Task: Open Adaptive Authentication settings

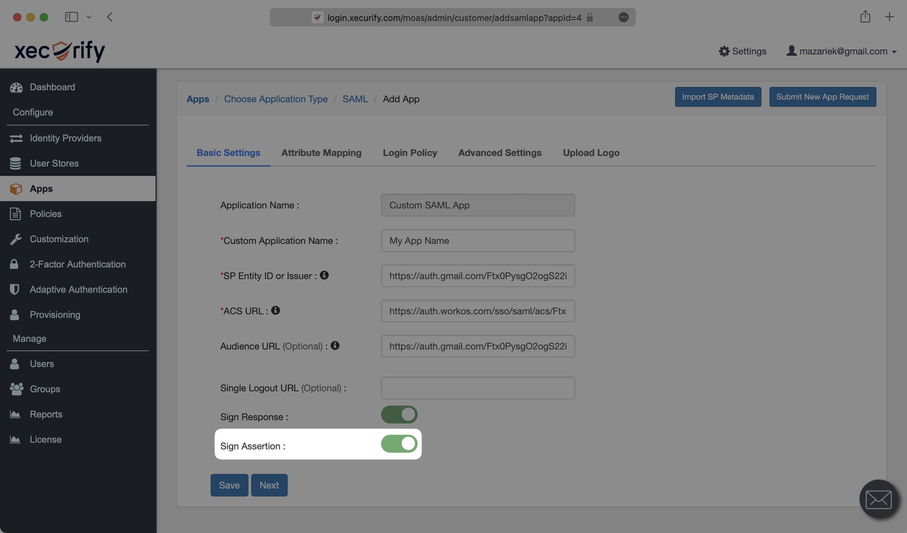Action: 78,289
